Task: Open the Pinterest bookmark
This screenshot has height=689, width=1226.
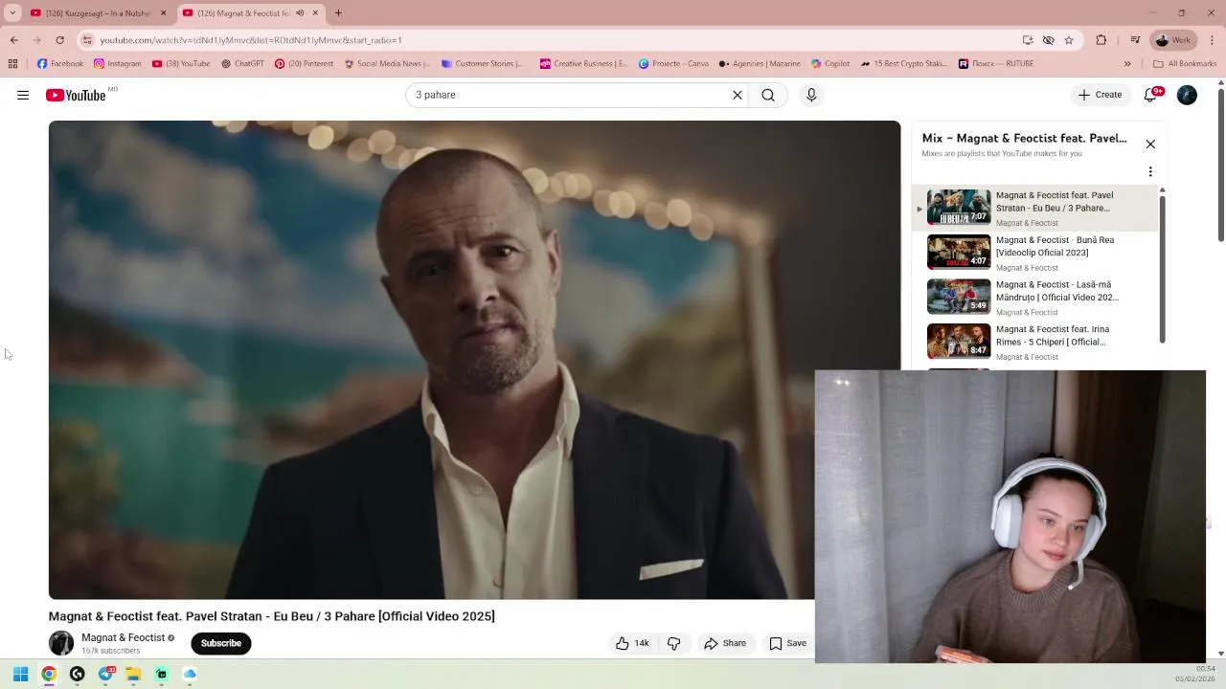Action: [x=304, y=64]
